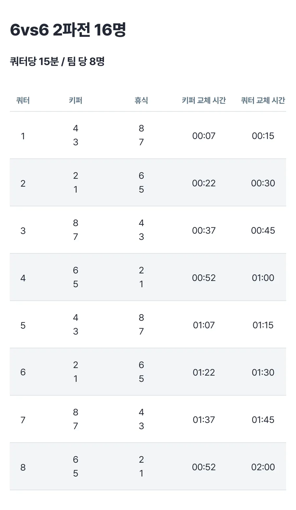Screen dimensions: 296x510
Task: Click the 00:15 quarter change time
Action: pos(263,136)
